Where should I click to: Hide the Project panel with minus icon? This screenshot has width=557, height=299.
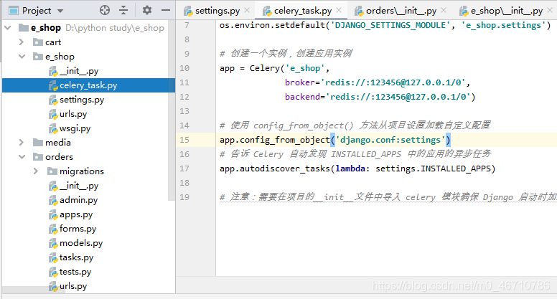(166, 10)
